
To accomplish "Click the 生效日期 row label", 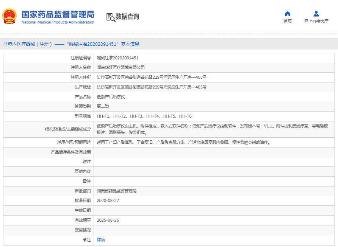I will tap(83, 210).
